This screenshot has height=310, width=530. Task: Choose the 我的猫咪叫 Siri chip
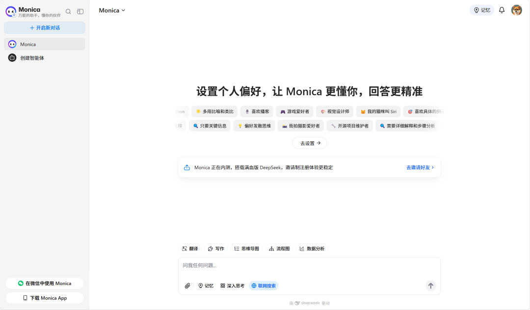(378, 111)
